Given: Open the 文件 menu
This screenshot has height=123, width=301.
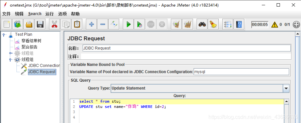Looking at the screenshot, I should [x=6, y=14].
